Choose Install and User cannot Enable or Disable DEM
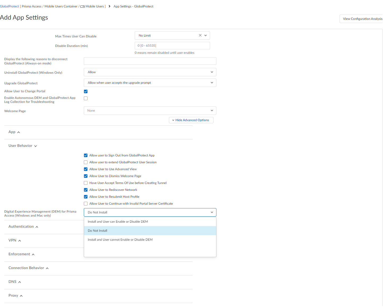Screen dimensions: 383x307 click(120, 240)
